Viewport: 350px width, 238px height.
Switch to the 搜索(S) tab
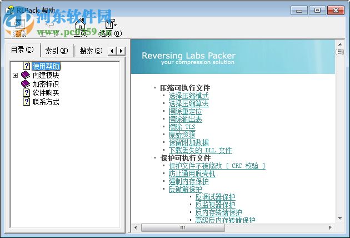[91, 51]
